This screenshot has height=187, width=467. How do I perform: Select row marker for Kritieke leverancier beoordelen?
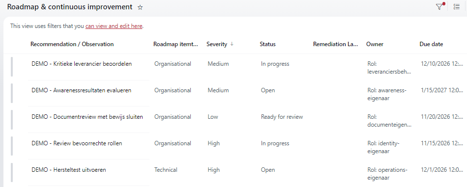12,67
